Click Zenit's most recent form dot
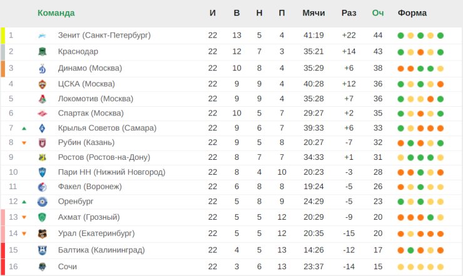This screenshot has height=276, width=463. [x=440, y=36]
